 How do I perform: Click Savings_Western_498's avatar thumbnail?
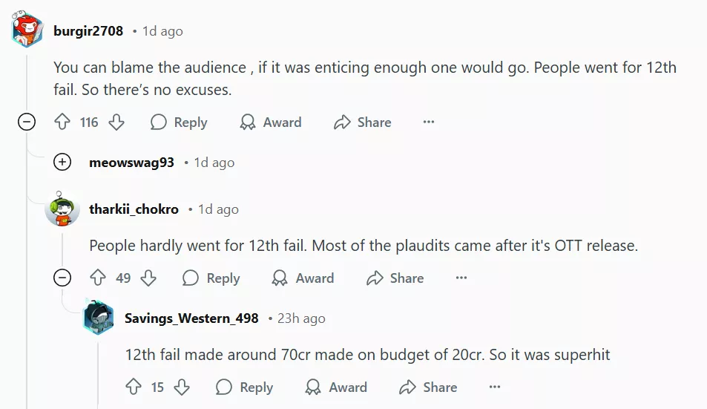click(x=98, y=318)
